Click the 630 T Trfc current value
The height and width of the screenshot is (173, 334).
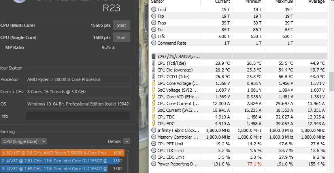pyautogui.click(x=225, y=36)
